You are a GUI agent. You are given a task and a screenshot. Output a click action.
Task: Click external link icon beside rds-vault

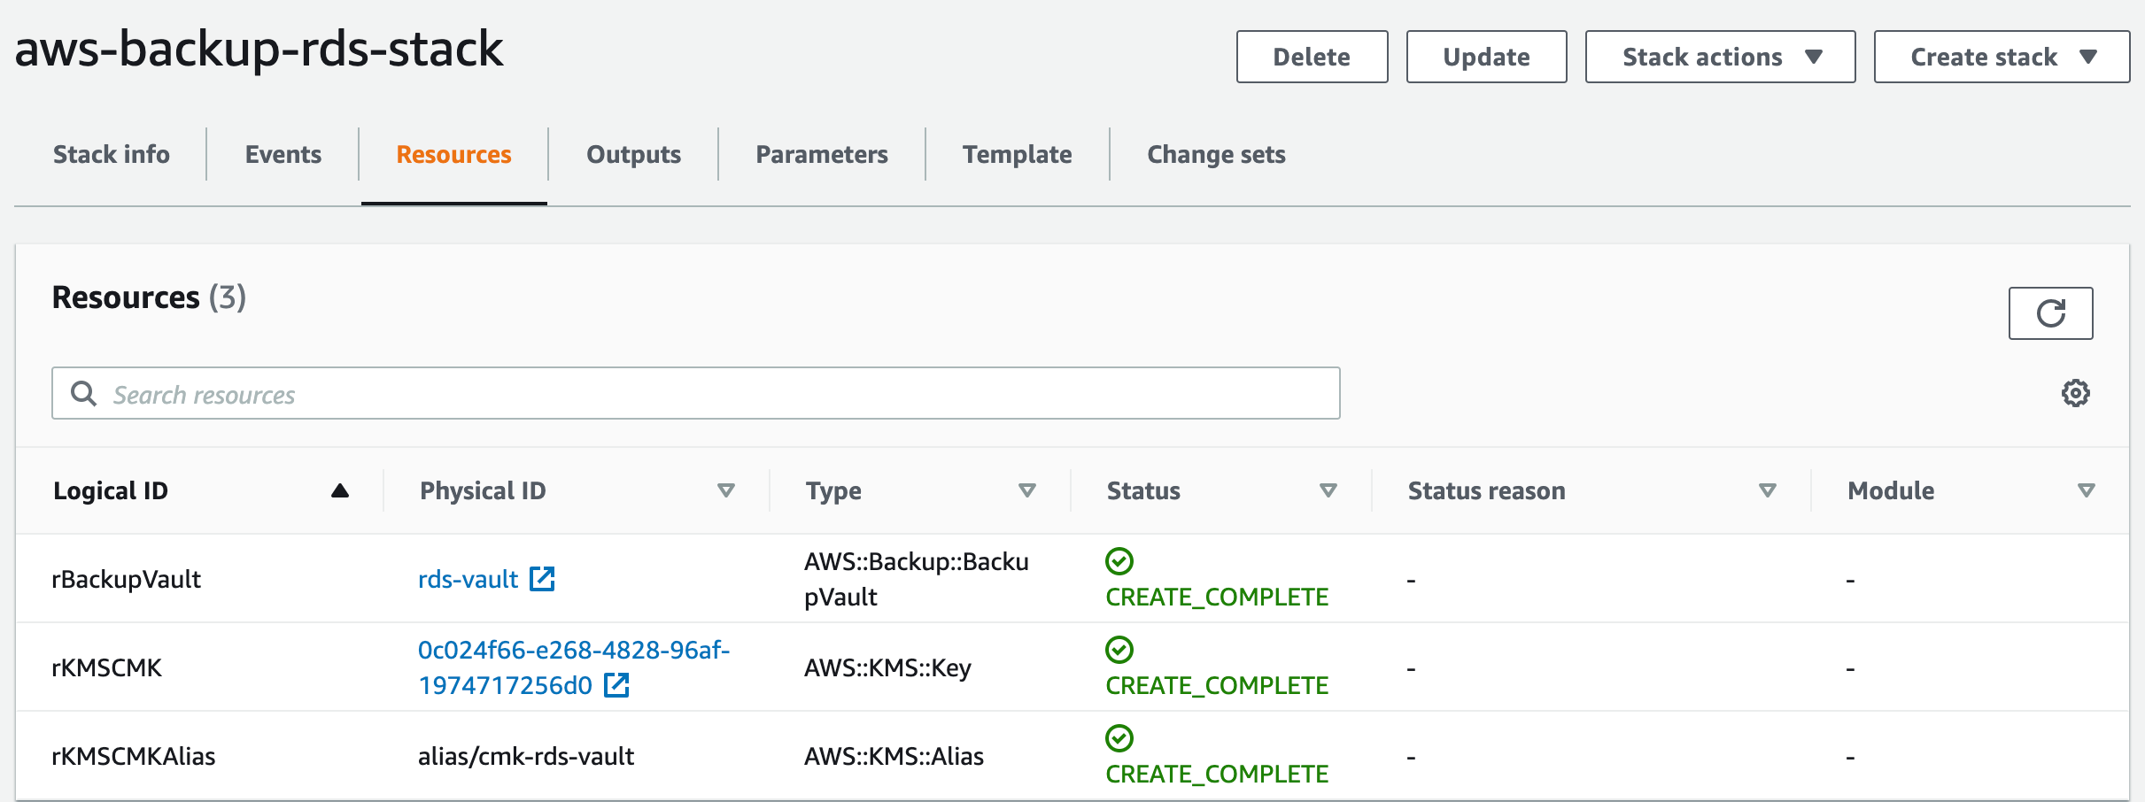(542, 579)
